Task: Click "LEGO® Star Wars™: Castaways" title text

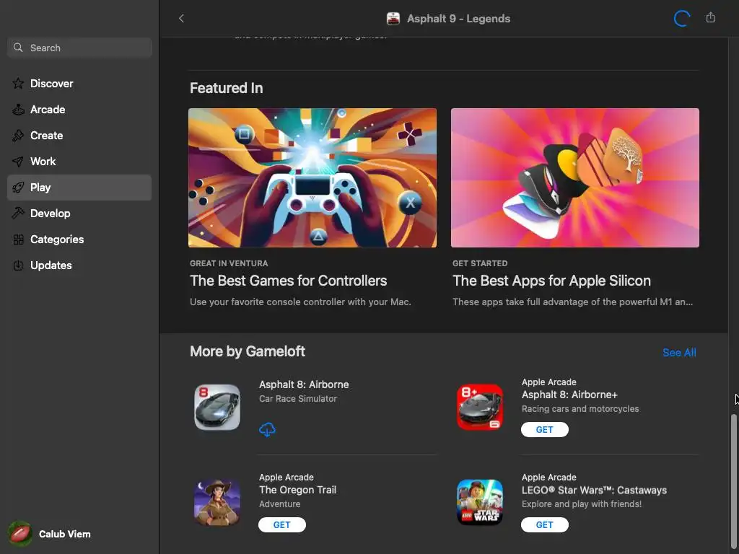Action: coord(594,490)
